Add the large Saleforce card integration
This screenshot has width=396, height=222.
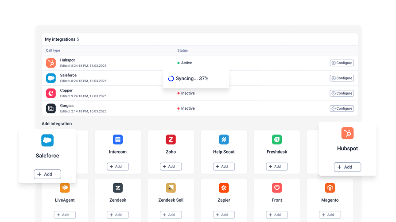(47, 174)
